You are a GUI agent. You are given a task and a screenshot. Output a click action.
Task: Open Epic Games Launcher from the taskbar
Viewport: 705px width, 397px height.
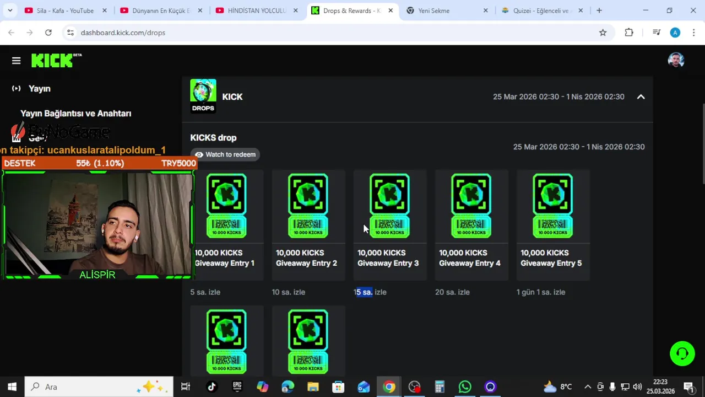click(x=237, y=387)
